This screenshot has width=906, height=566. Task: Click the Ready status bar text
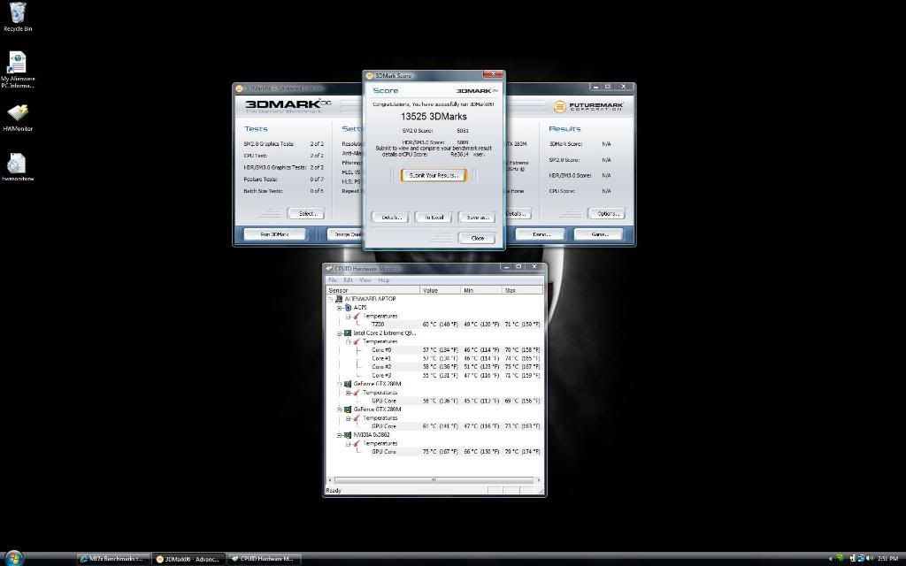coord(334,490)
